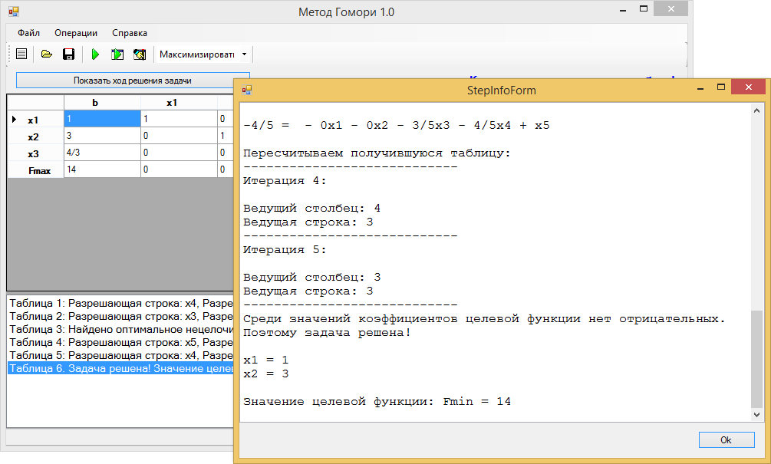Click the result line x1 = 1
The width and height of the screenshot is (771, 464).
pos(266,360)
